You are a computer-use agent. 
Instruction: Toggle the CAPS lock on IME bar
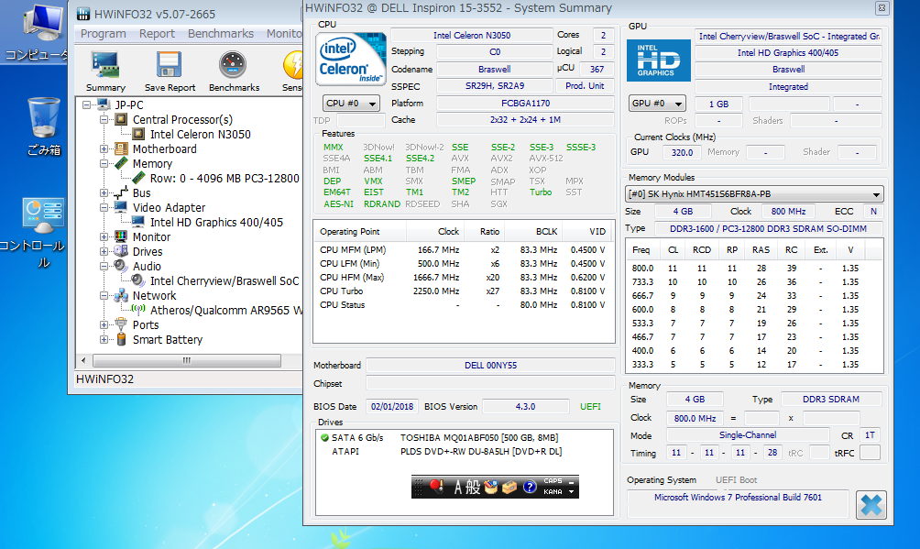(553, 481)
